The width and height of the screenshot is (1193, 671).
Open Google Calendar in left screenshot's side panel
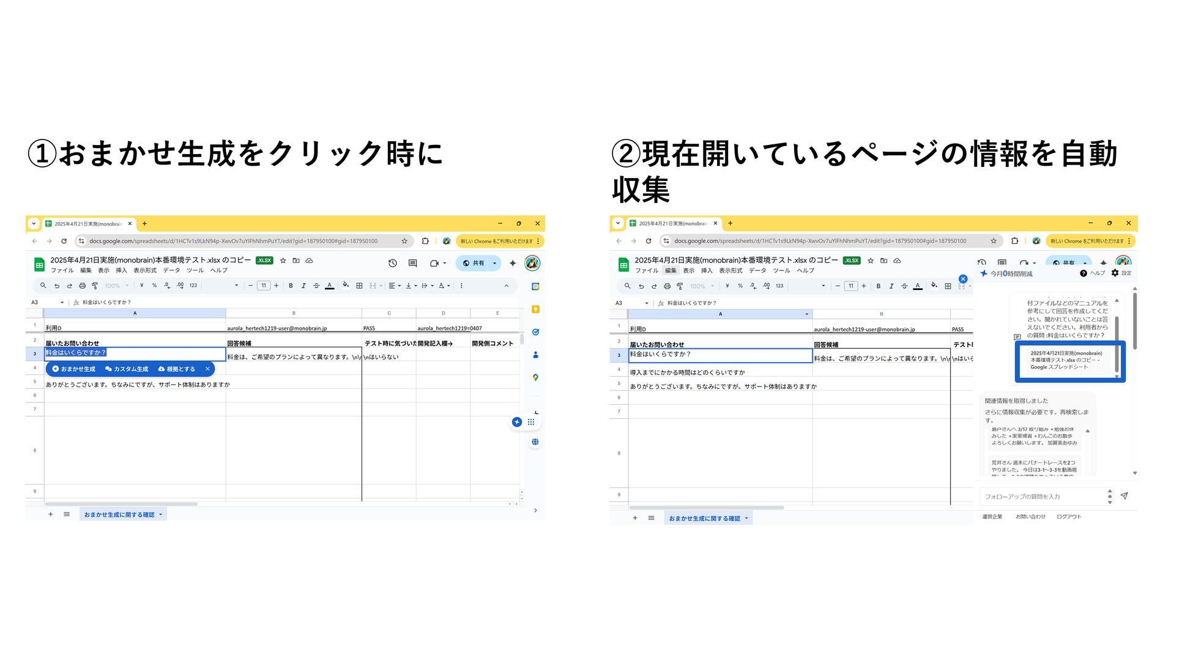tap(535, 286)
